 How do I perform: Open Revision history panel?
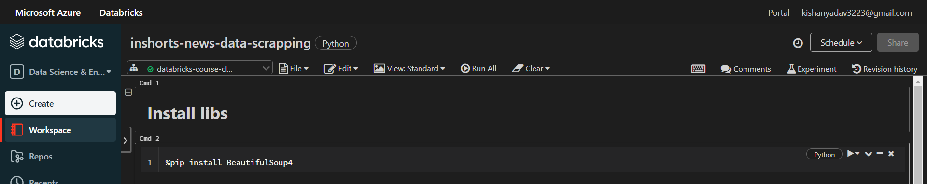885,69
